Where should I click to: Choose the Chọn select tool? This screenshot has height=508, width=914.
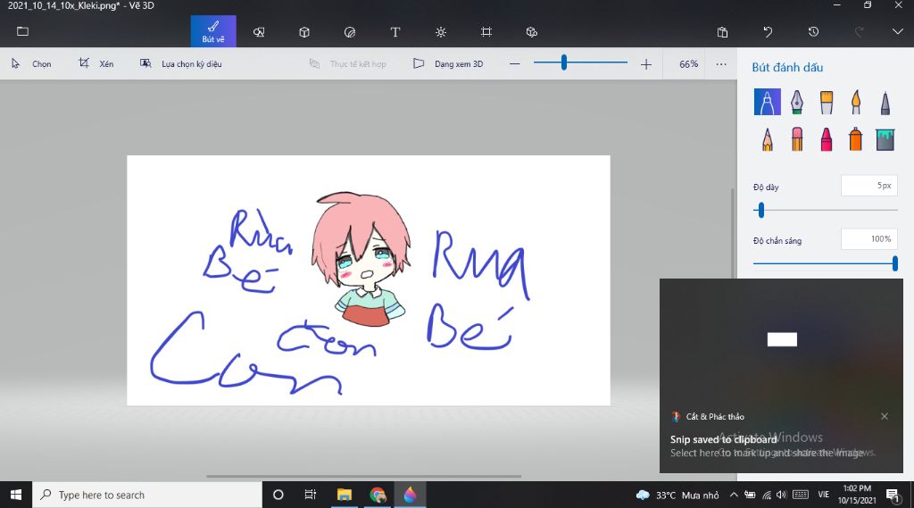click(31, 63)
